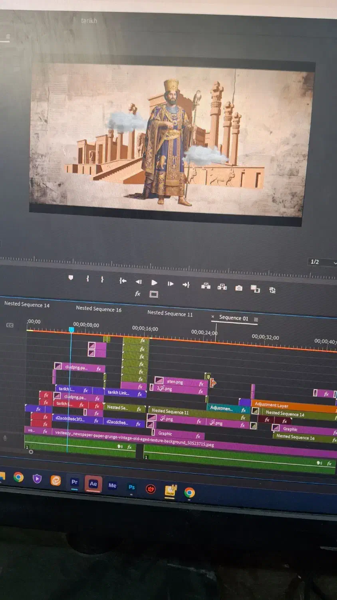Step back one frame
Viewport: 337px width, 600px height.
pos(139,282)
